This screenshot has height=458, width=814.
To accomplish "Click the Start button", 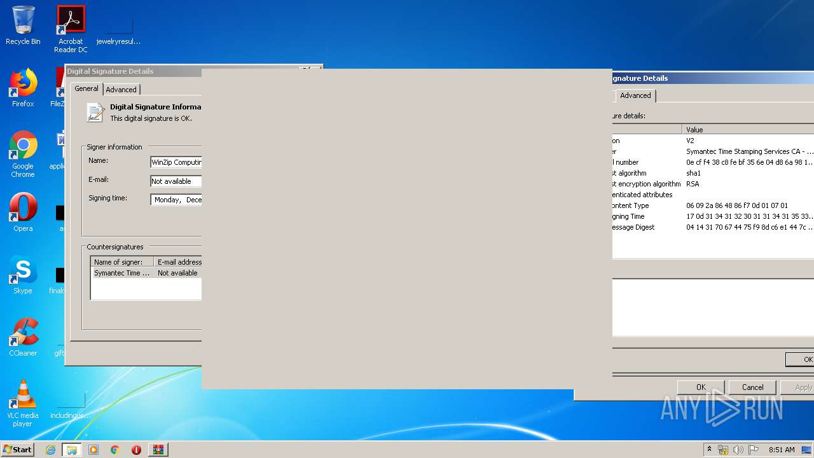I will click(x=17, y=449).
